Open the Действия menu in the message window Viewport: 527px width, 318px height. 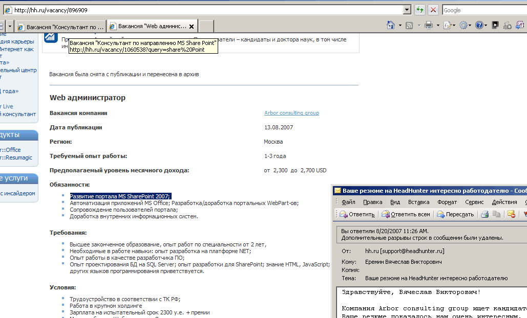[504, 202]
